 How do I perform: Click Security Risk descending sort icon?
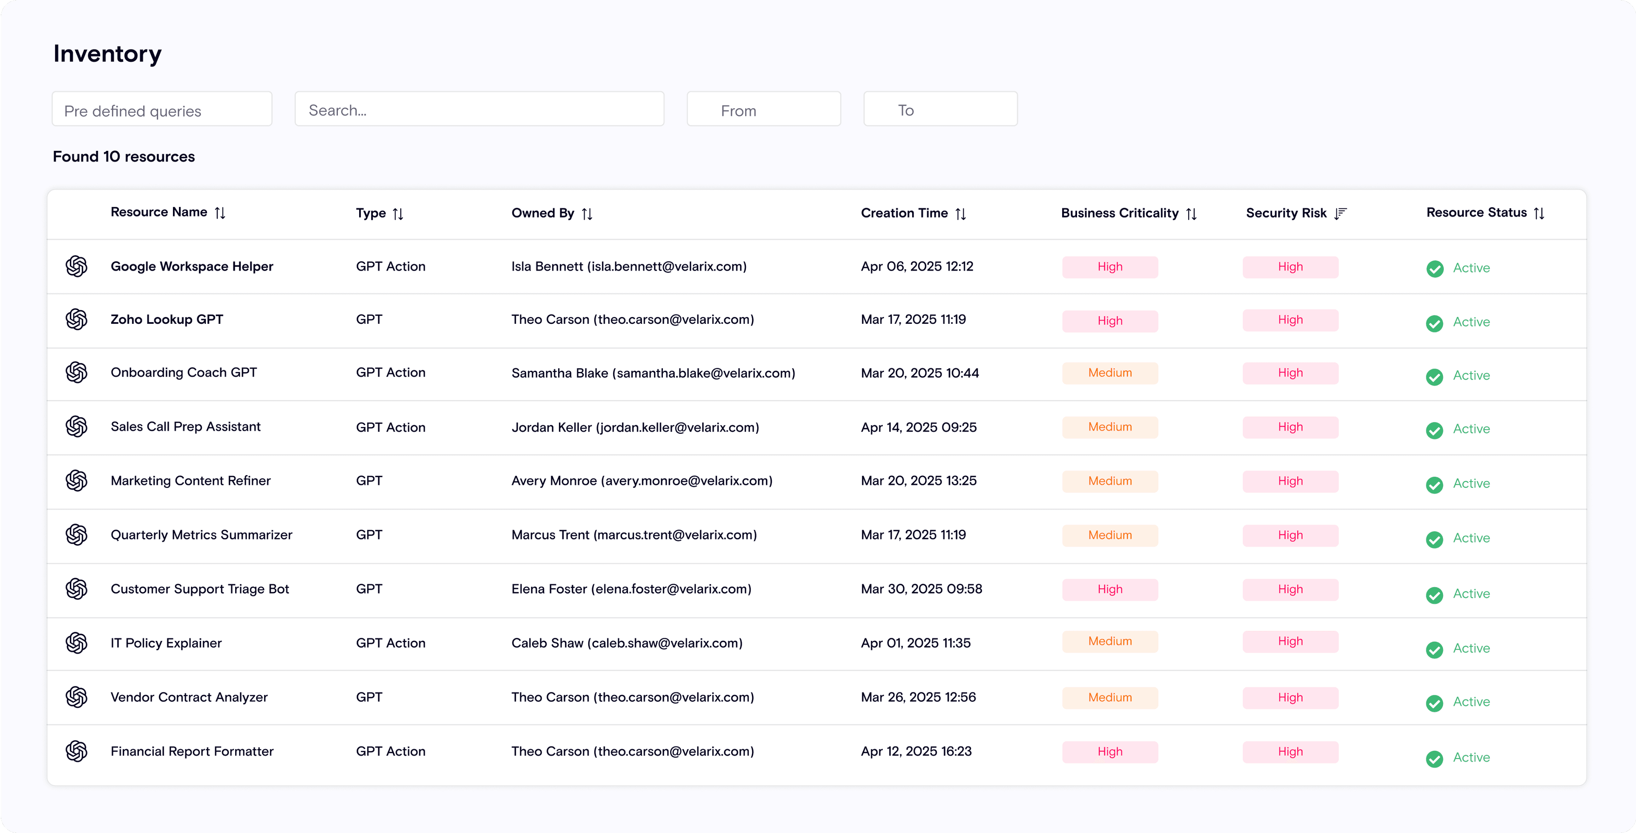(1340, 213)
